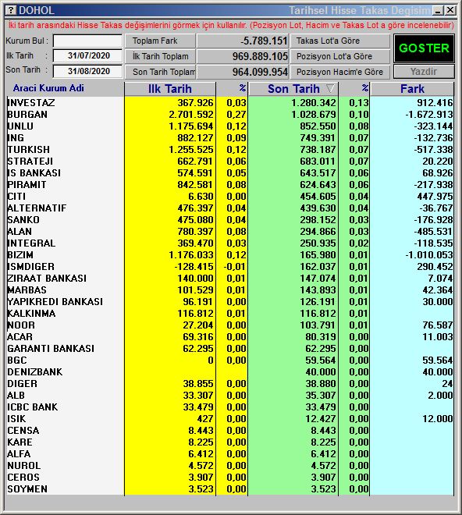Image resolution: width=462 pixels, height=515 pixels.
Task: Select Pozisyon Lot'a Göre option
Action: pos(340,56)
